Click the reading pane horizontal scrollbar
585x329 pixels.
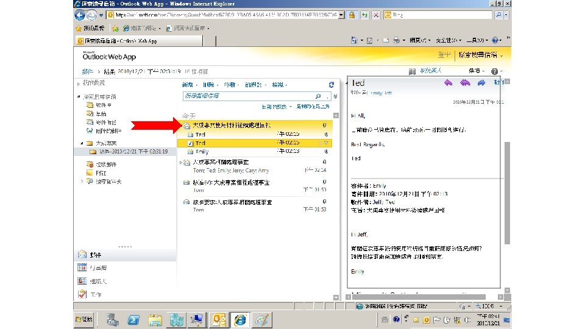click(419, 297)
